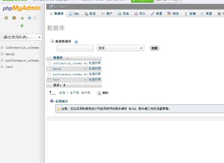Check privileges for test database

pos(95,80)
